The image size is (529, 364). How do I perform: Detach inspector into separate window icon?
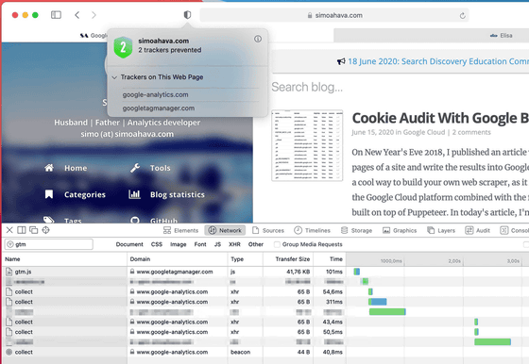pyautogui.click(x=34, y=230)
